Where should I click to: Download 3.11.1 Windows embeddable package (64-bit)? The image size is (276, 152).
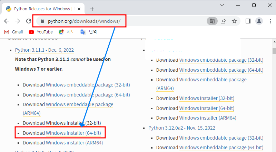click(88, 95)
